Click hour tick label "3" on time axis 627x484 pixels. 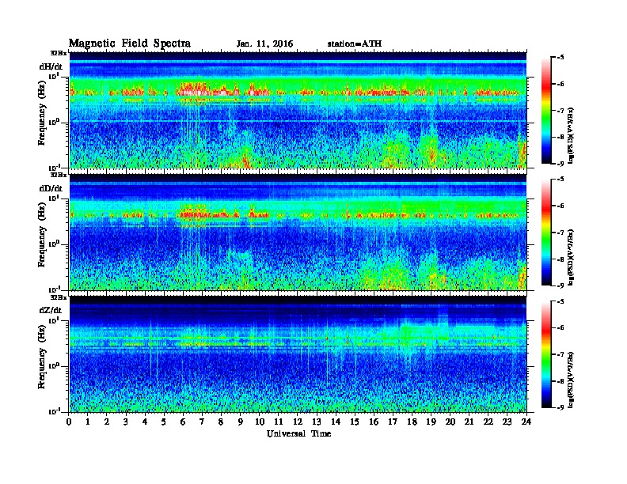127,422
